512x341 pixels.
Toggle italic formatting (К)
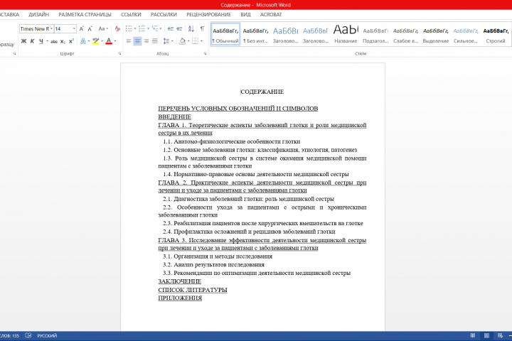click(32, 41)
